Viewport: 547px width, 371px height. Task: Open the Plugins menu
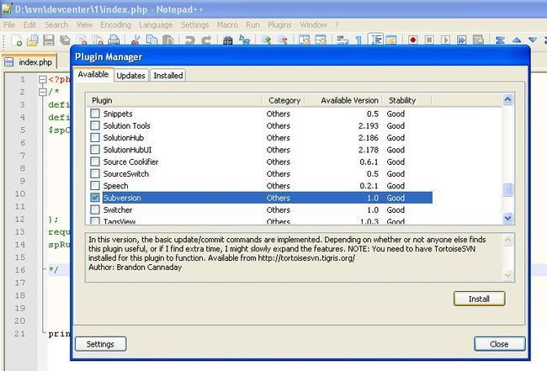click(x=279, y=24)
